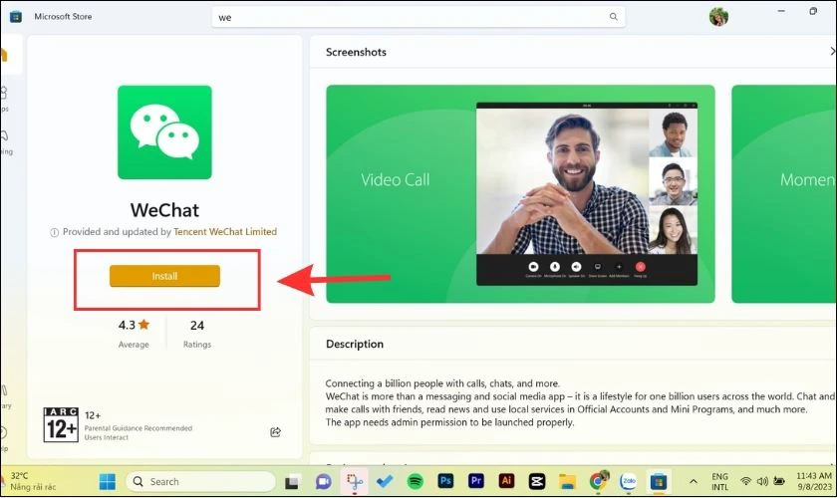837x498 pixels.
Task: Open the Tencent WeChat Limited publisher link
Action: coord(225,232)
